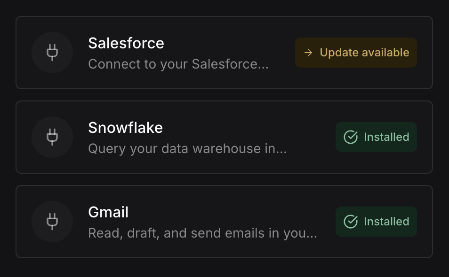
Task: Select the Gmail card row
Action: (224, 221)
